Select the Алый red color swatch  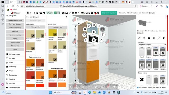click(x=31, y=75)
